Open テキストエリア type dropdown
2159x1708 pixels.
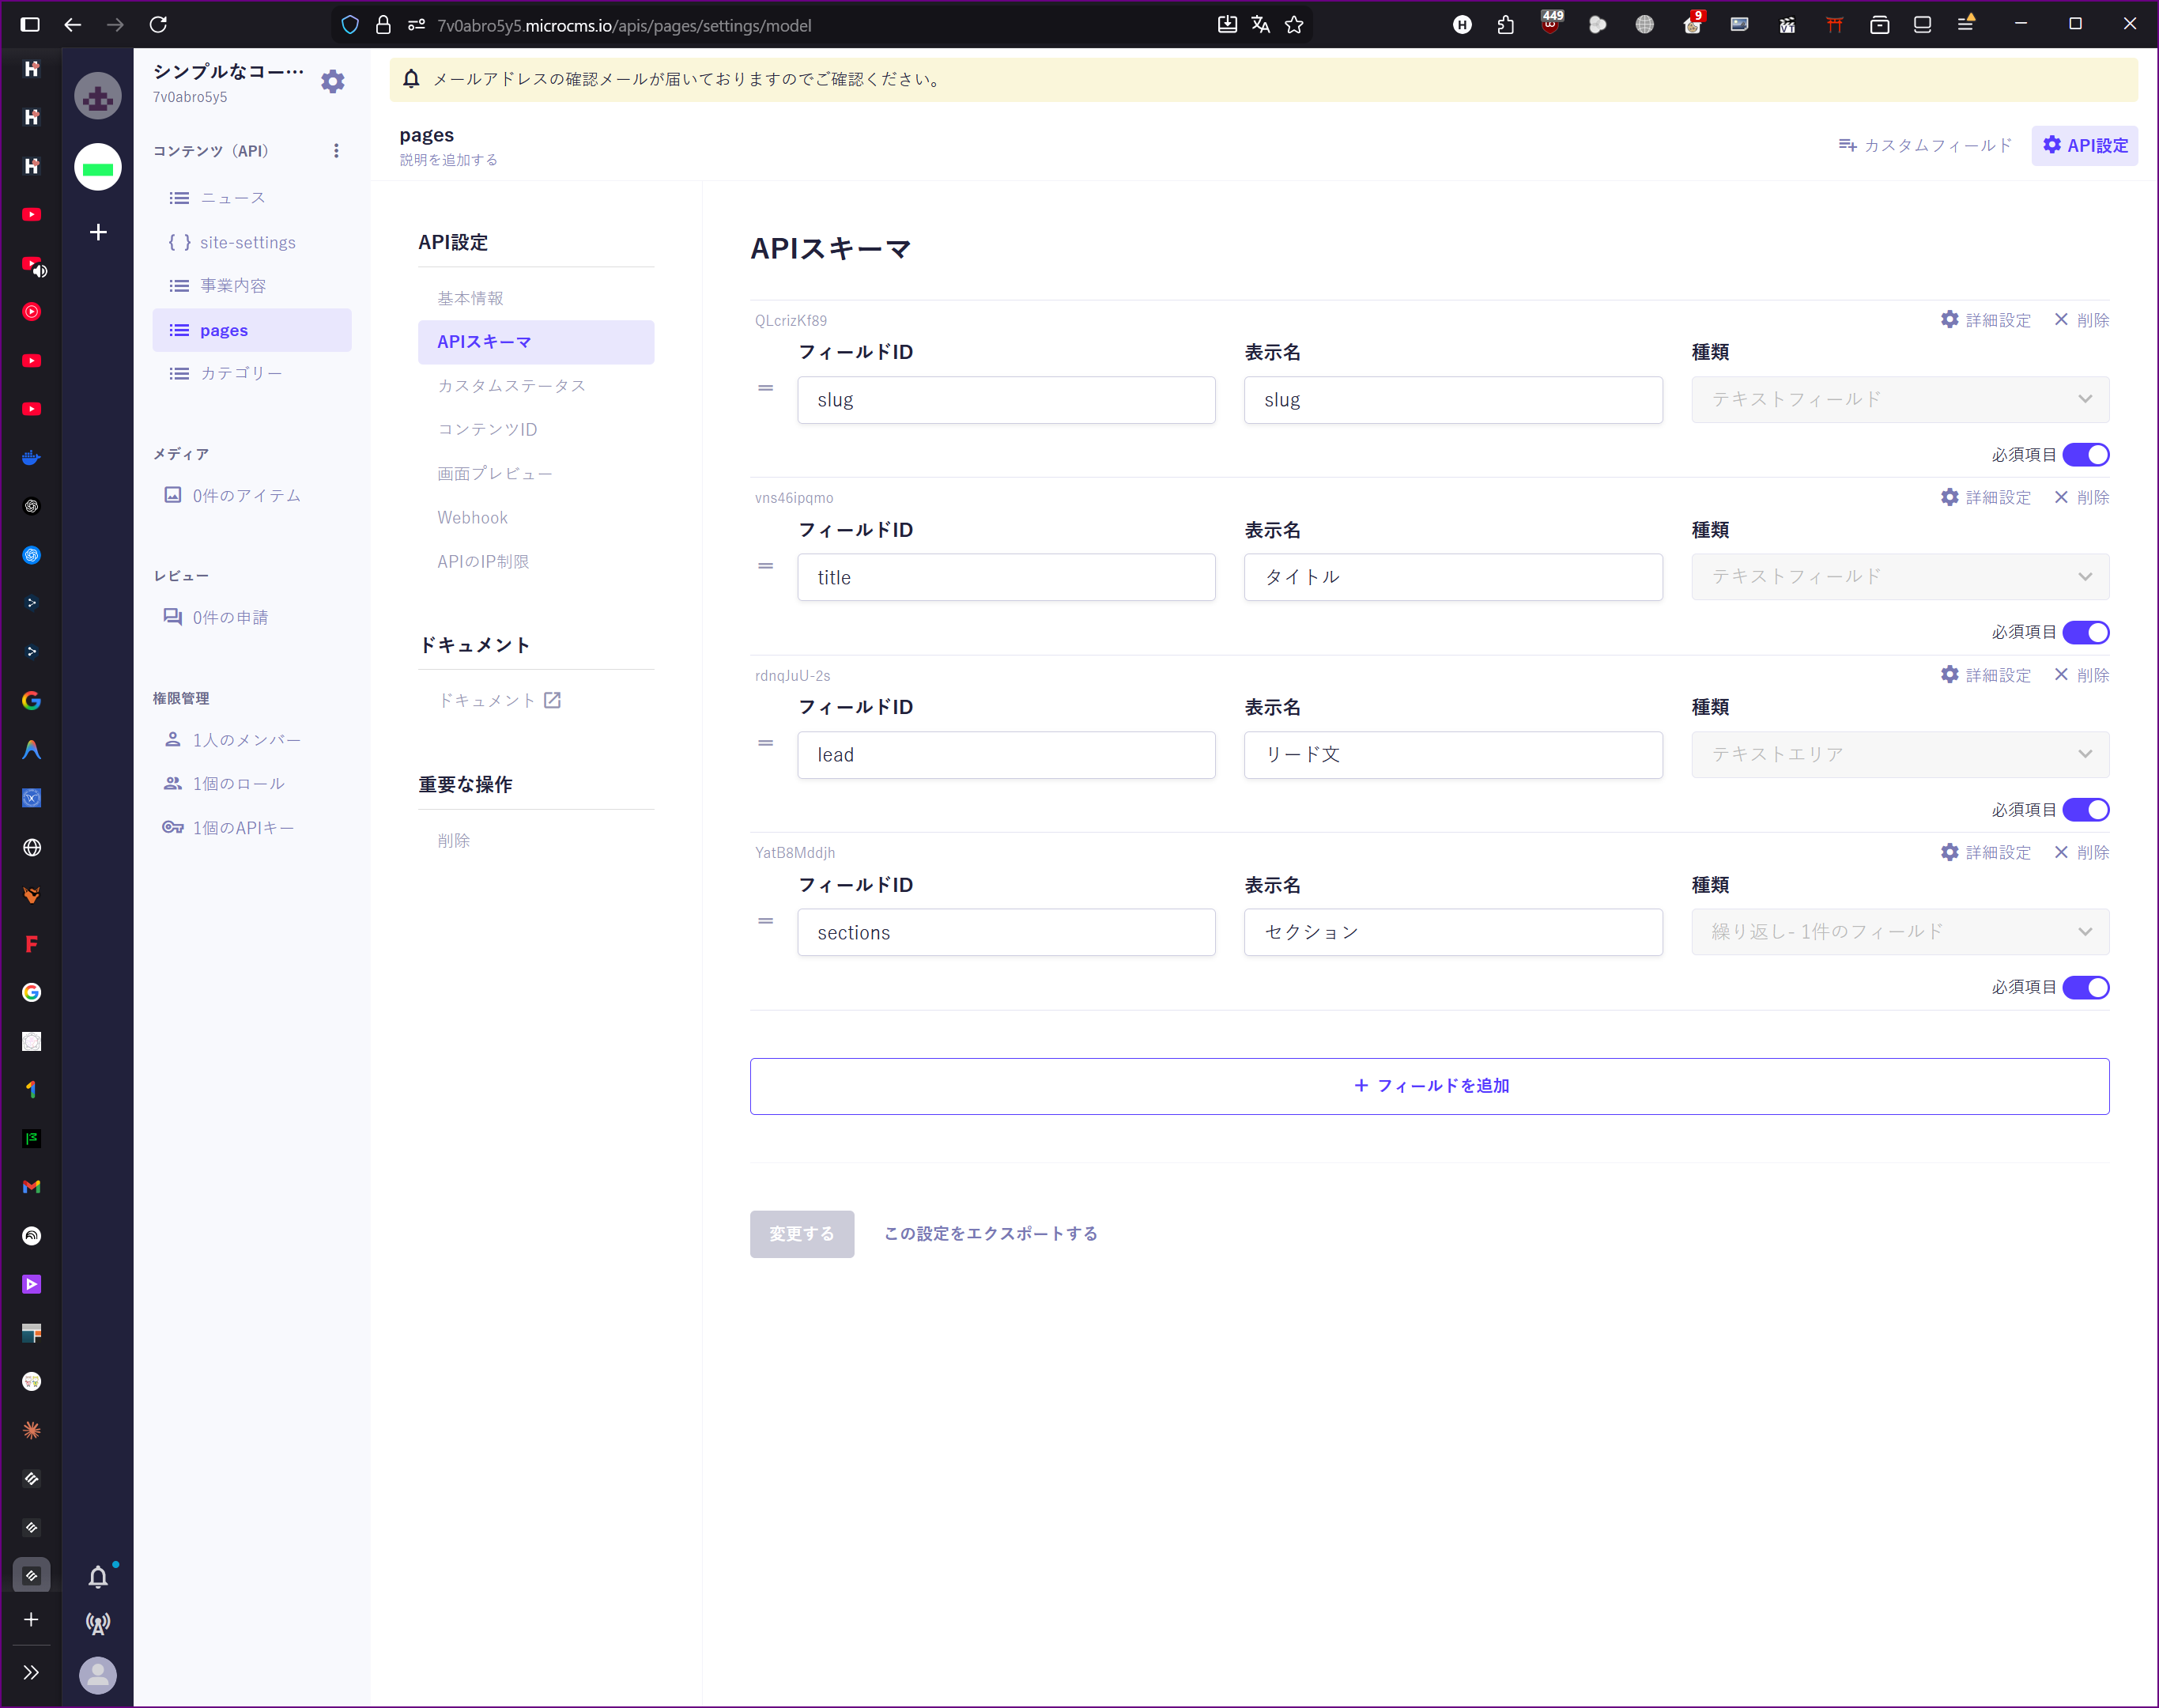[x=1899, y=755]
